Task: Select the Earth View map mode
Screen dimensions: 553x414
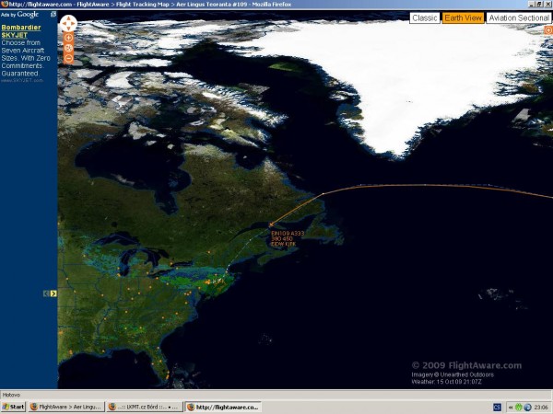Action: (463, 18)
